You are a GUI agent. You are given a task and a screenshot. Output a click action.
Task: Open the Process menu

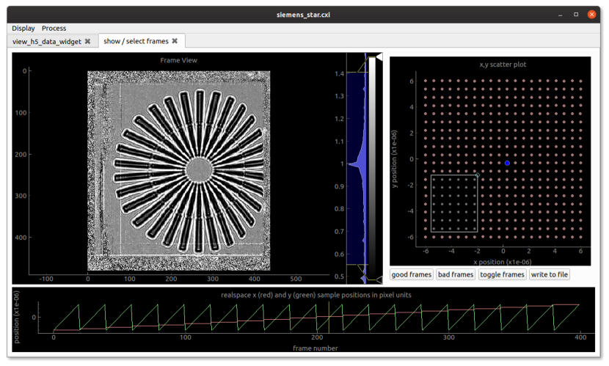click(x=54, y=28)
